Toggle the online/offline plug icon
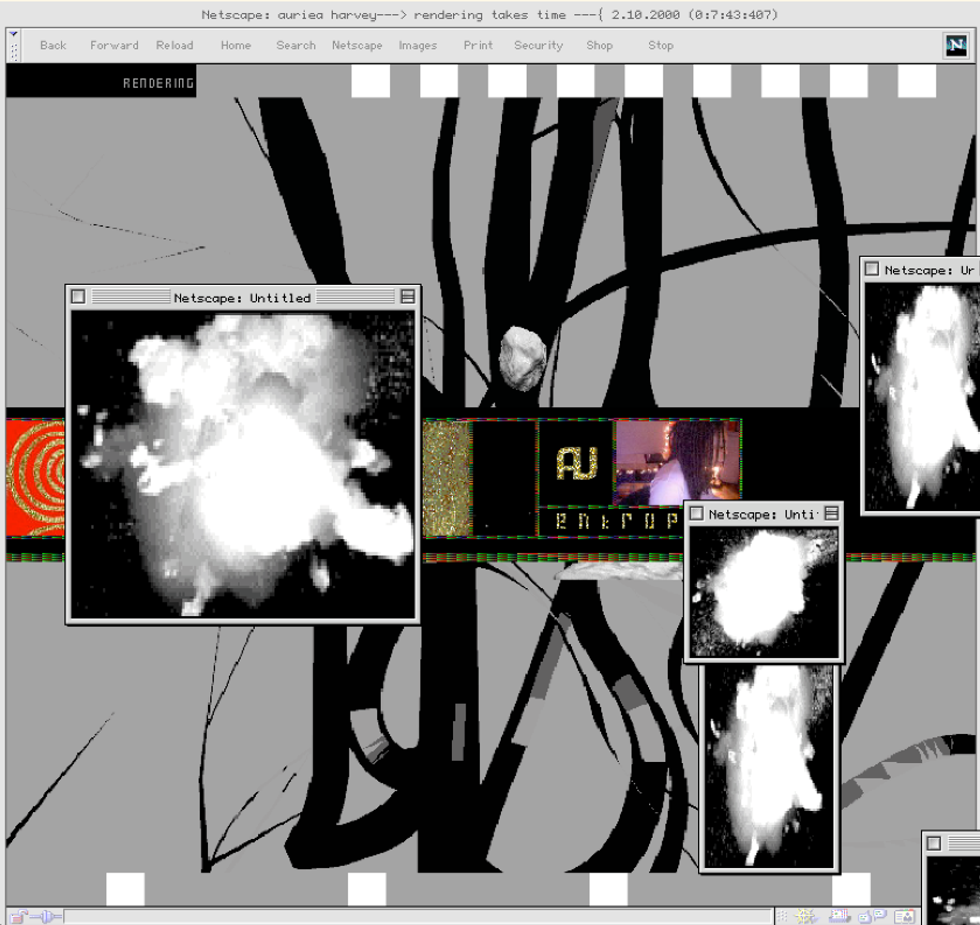 pos(46,916)
